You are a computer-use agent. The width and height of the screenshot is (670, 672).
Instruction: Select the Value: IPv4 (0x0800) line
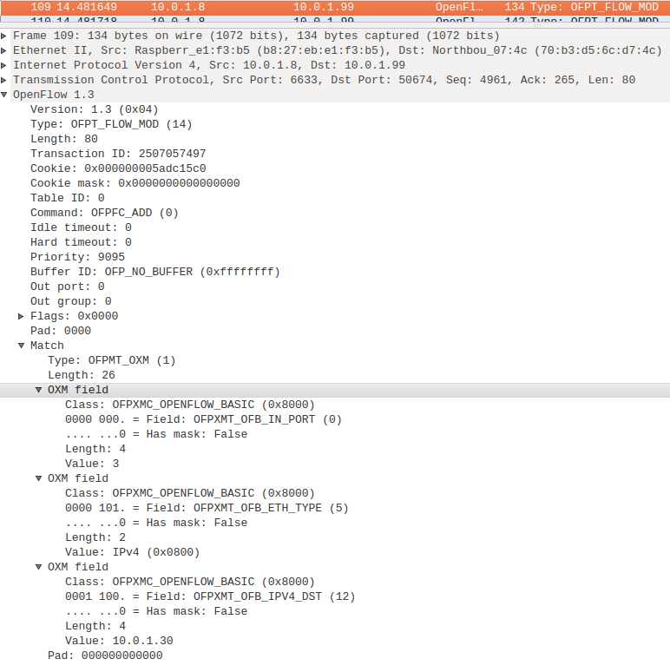[132, 552]
